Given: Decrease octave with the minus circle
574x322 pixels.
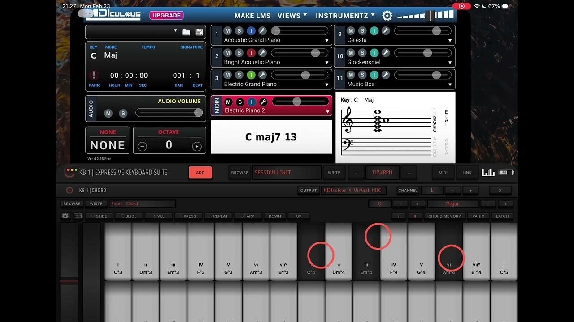Looking at the screenshot, I should click(x=142, y=146).
